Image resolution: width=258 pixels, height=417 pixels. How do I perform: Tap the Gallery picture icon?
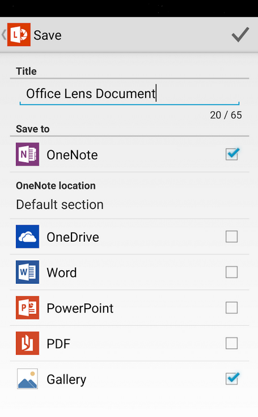coord(27,379)
